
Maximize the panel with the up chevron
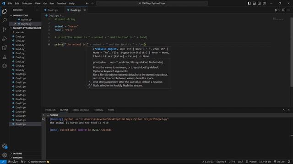click(x=283, y=110)
